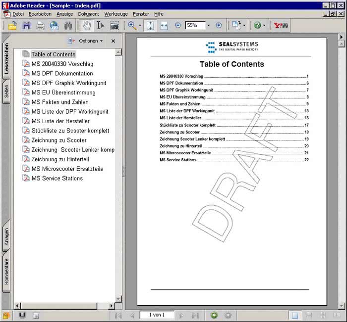347x322 pixels.
Task: Click the Email globe icon
Action: pos(54,26)
